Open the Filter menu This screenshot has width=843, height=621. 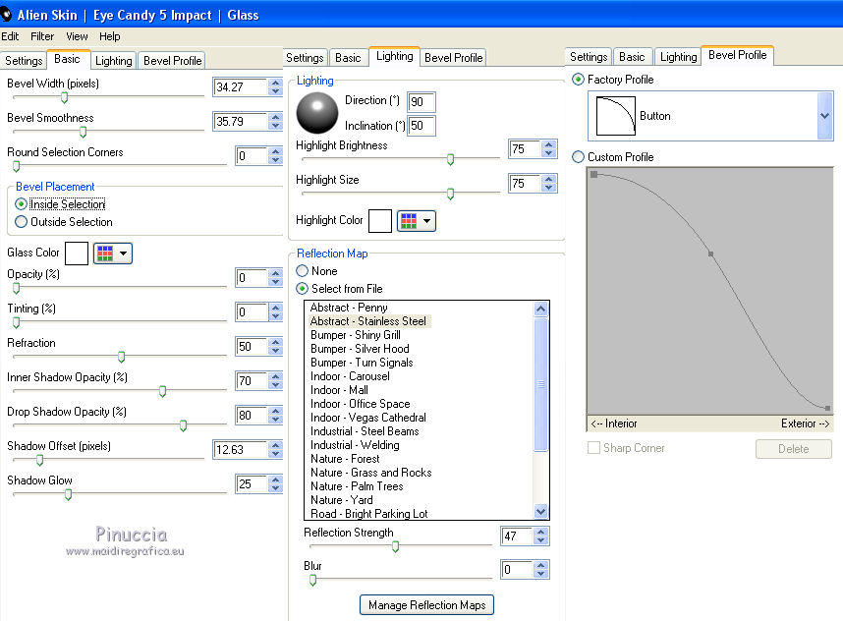coord(42,36)
